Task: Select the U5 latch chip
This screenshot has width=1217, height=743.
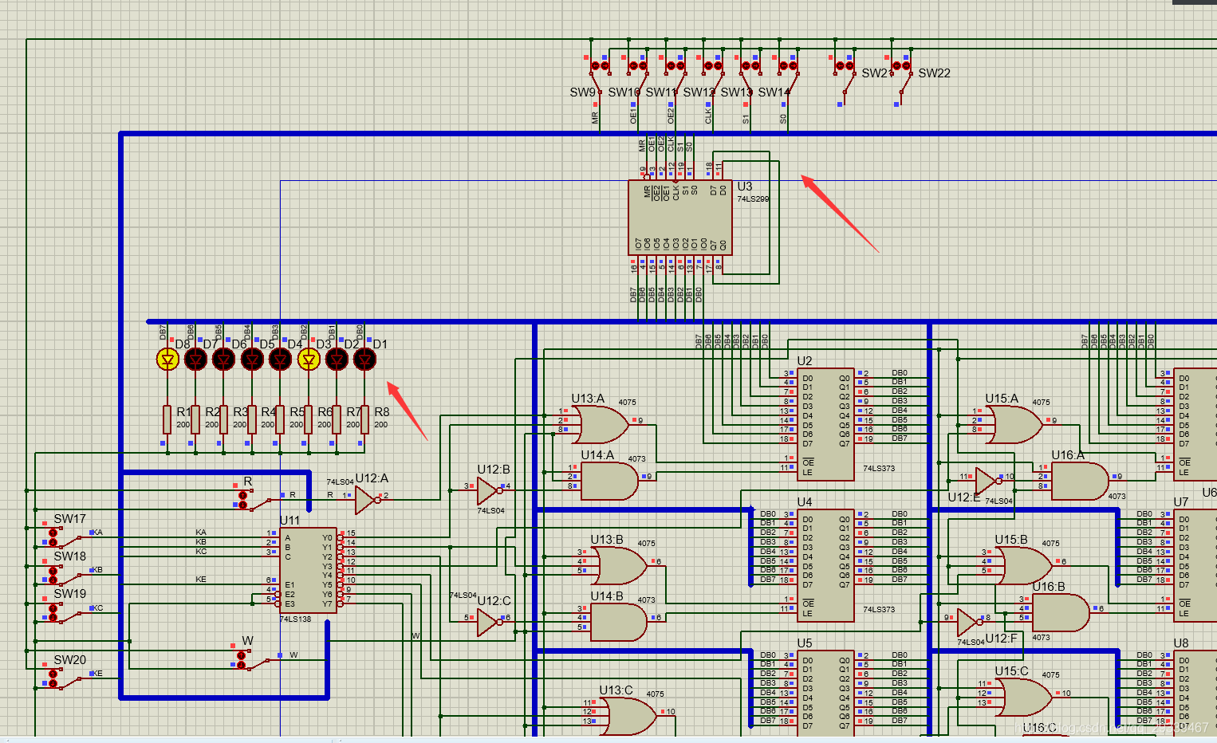Action: pyautogui.click(x=825, y=694)
